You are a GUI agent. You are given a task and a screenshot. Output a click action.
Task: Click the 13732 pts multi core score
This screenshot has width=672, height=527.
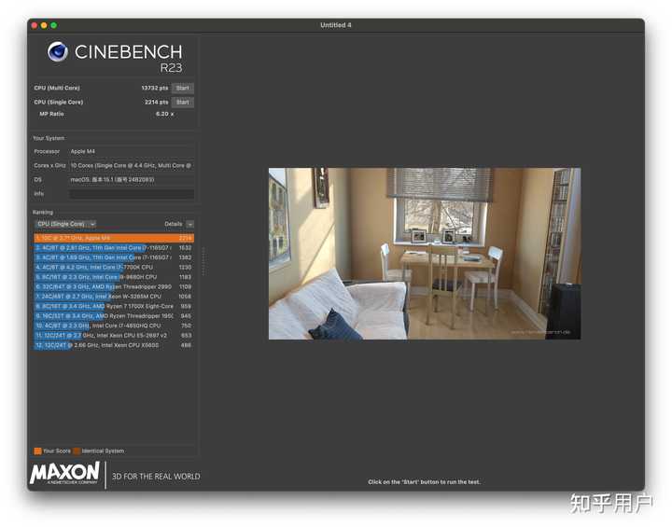coord(155,88)
